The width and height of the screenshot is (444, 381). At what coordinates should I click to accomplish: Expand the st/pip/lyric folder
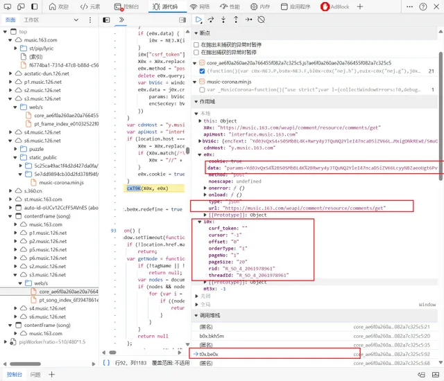click(15, 48)
